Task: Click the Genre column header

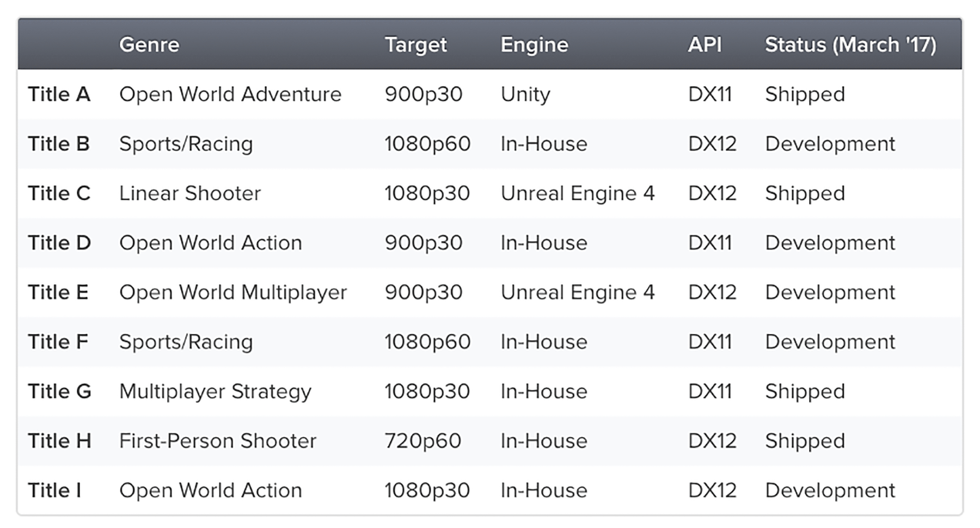Action: click(x=149, y=45)
